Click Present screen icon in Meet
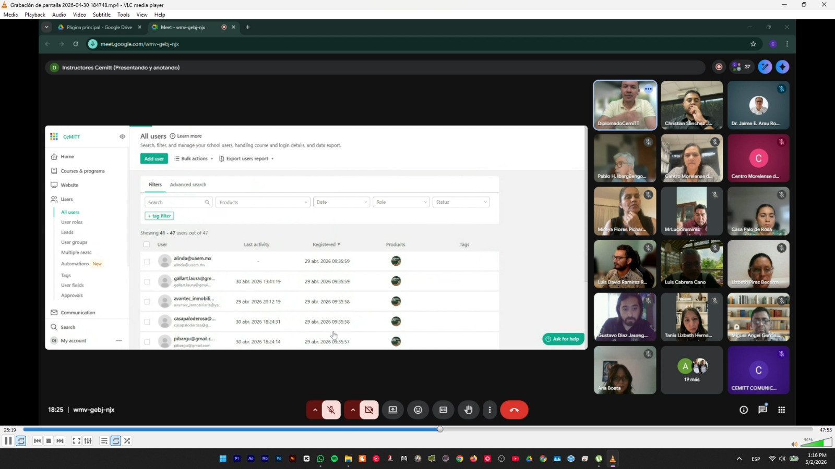 [393, 410]
